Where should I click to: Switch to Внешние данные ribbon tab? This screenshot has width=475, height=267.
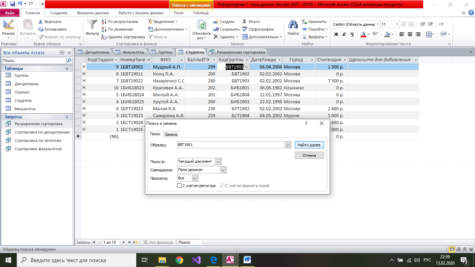click(93, 13)
